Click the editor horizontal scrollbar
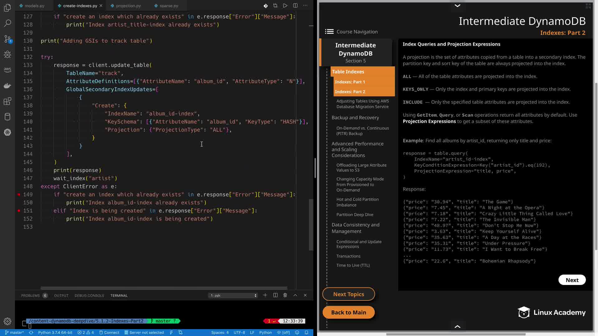This screenshot has height=336, width=598. 164,288
